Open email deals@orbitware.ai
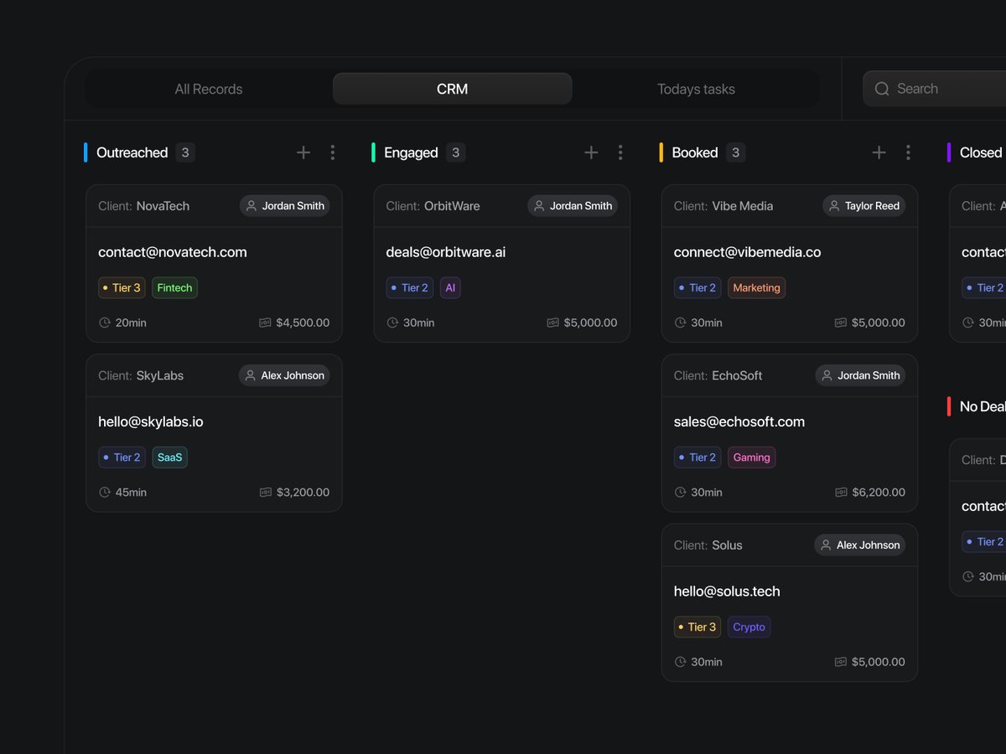 click(x=446, y=252)
